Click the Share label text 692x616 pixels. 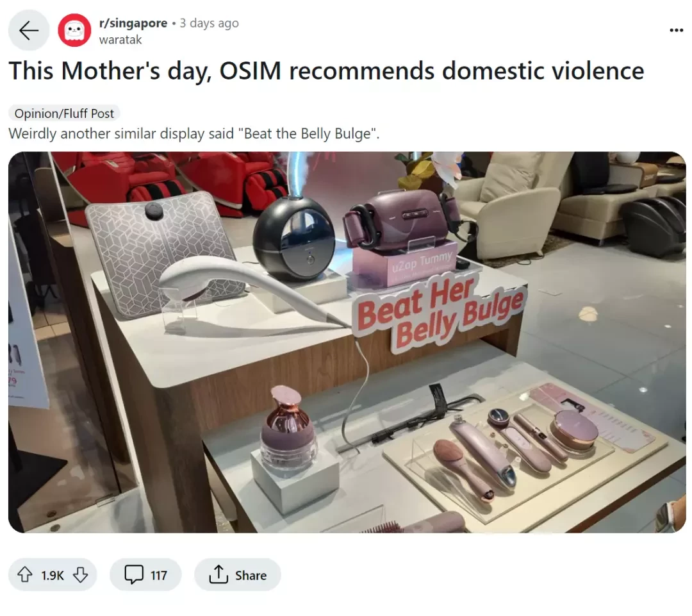click(x=251, y=576)
